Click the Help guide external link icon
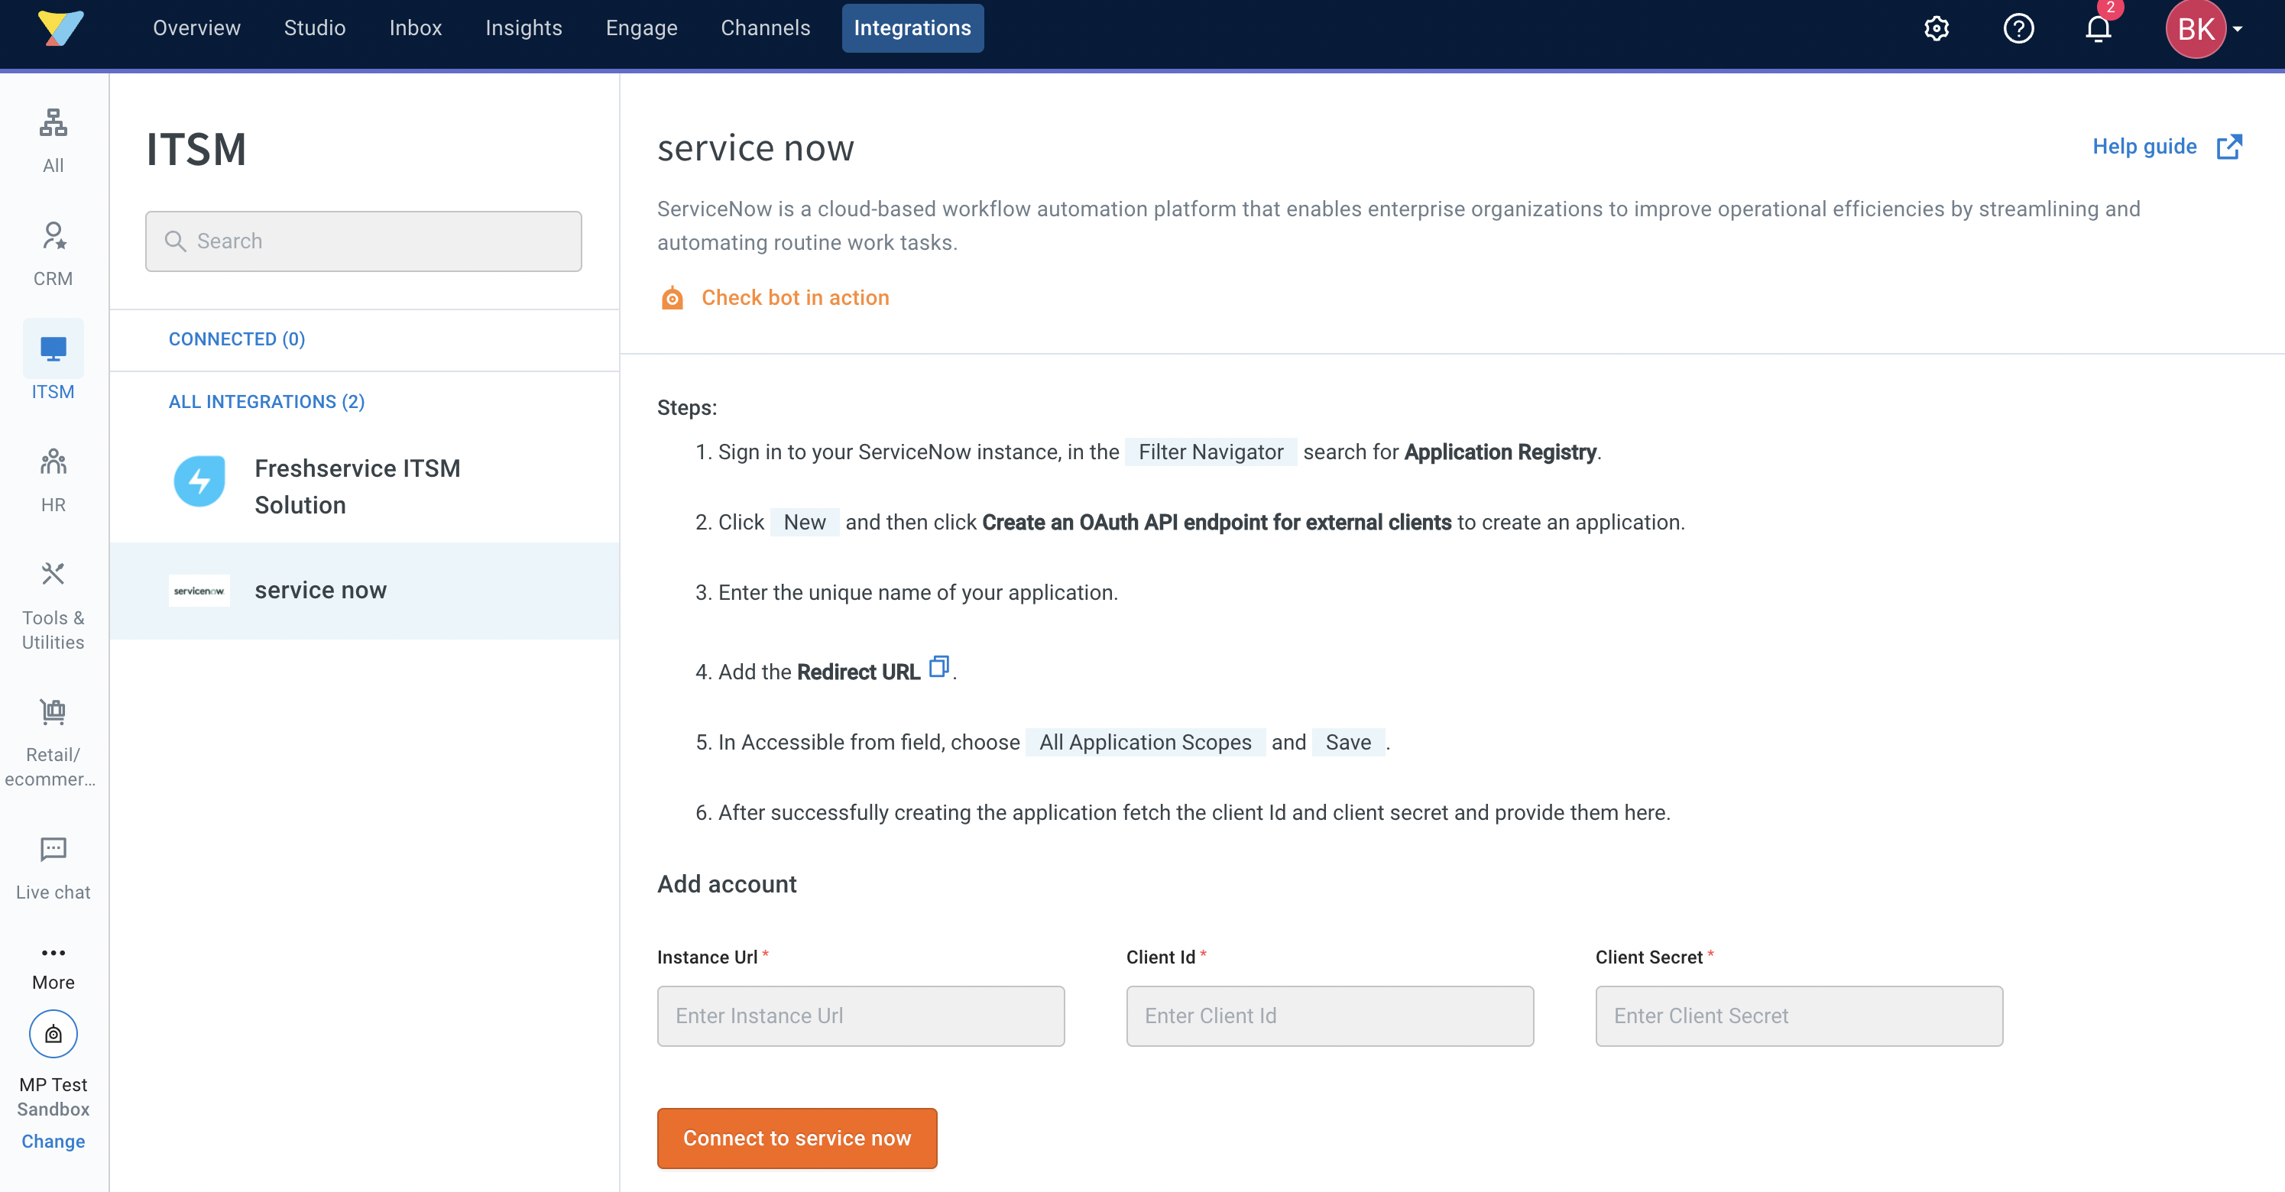2285x1192 pixels. click(x=2229, y=147)
